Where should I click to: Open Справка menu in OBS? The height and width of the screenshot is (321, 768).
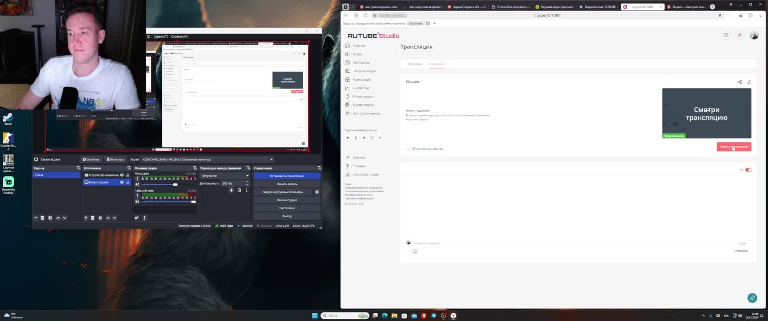179,37
